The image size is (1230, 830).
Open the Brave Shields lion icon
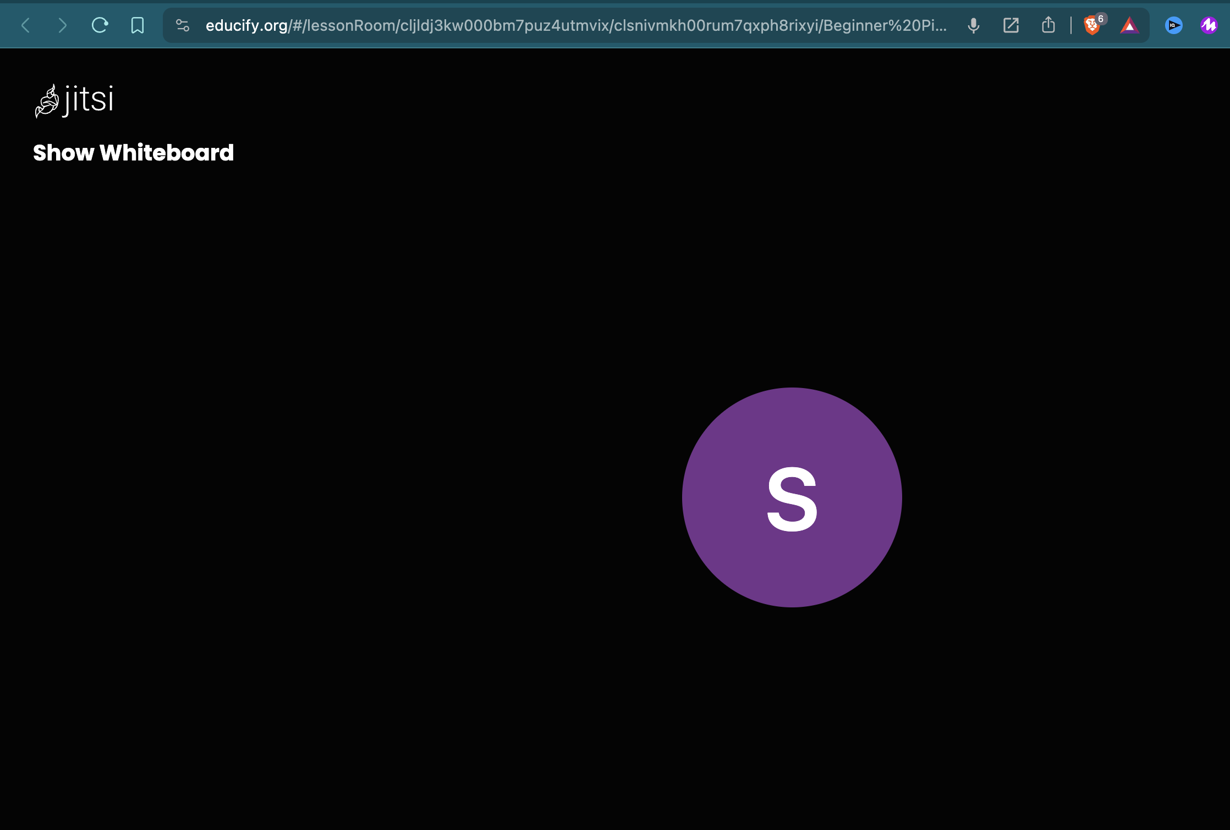click(x=1091, y=26)
